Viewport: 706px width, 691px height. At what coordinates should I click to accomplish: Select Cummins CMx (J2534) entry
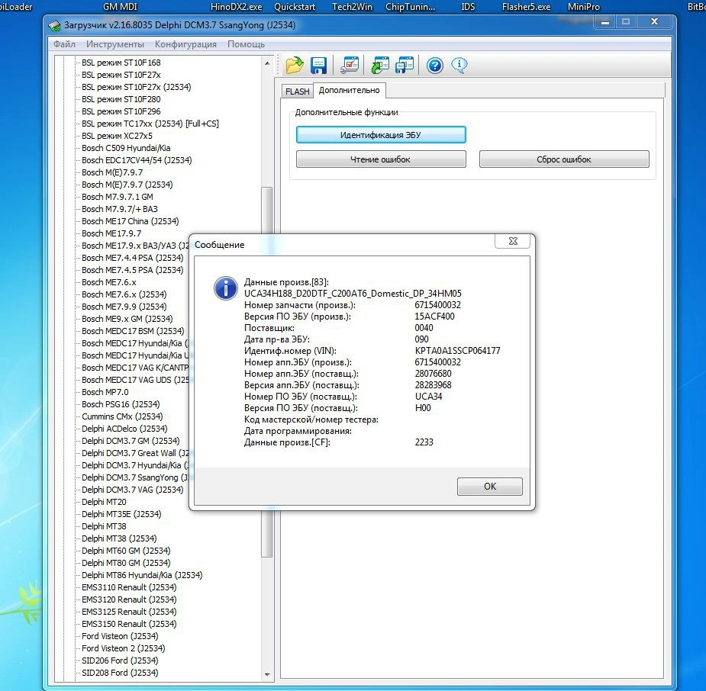[x=122, y=416]
